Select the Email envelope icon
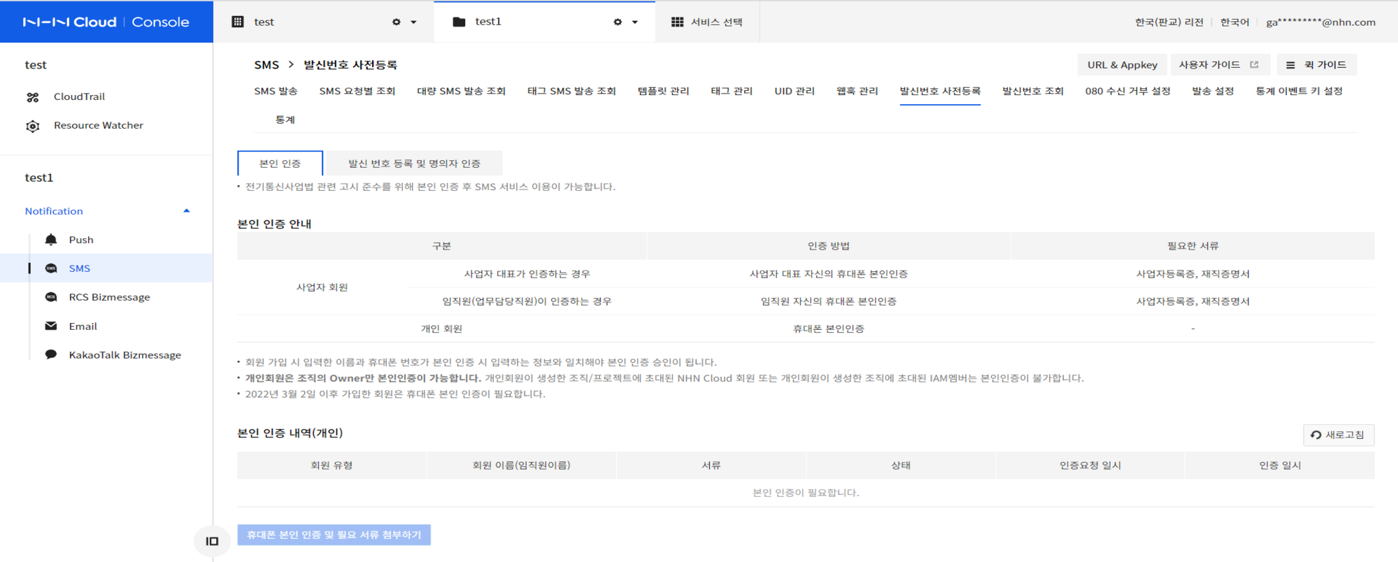The image size is (1398, 562). click(51, 326)
